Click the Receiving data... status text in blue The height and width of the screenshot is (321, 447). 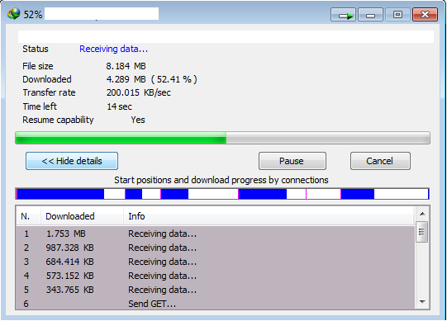pos(113,49)
